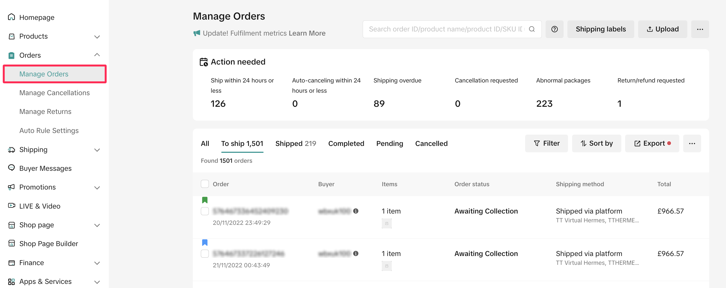Expand the Products sidebar section
726x288 pixels.
tap(97, 37)
